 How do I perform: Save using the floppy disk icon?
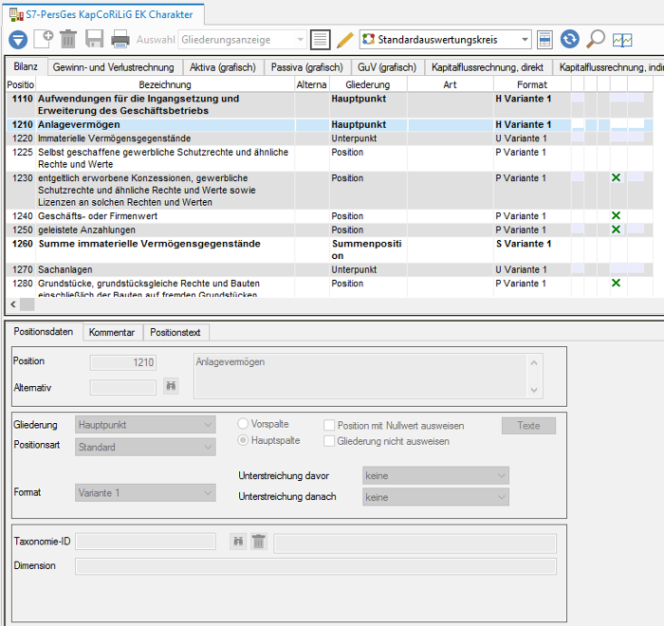coord(94,39)
